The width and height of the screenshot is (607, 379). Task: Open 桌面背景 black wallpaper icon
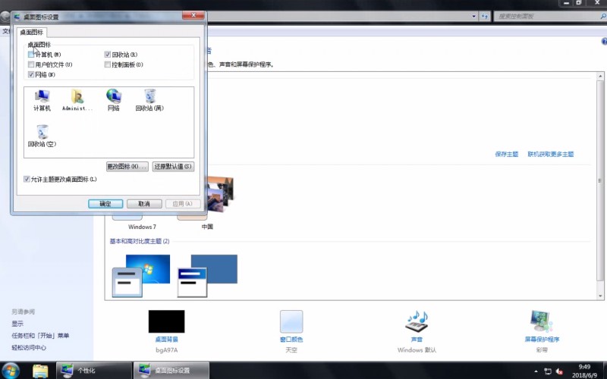coord(166,321)
